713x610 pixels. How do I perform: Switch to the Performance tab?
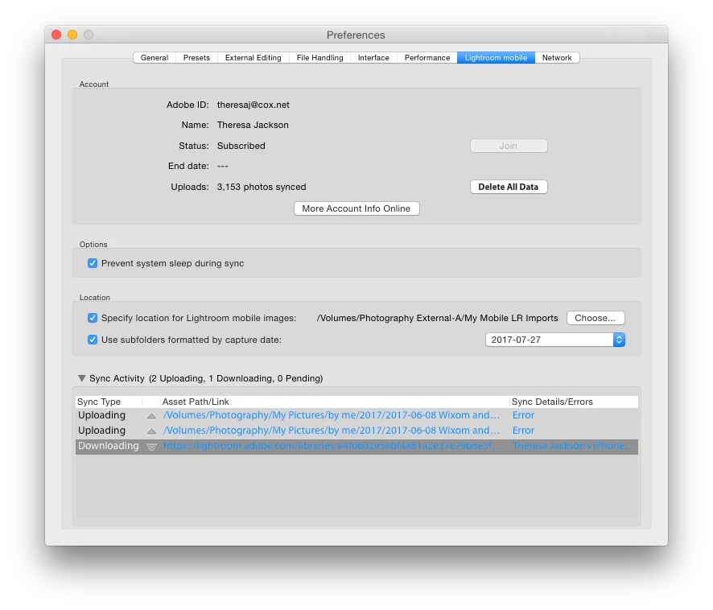427,58
